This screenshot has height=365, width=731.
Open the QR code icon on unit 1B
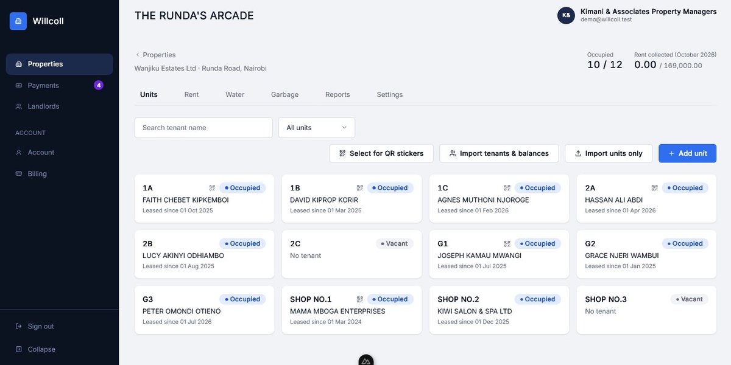coord(359,188)
